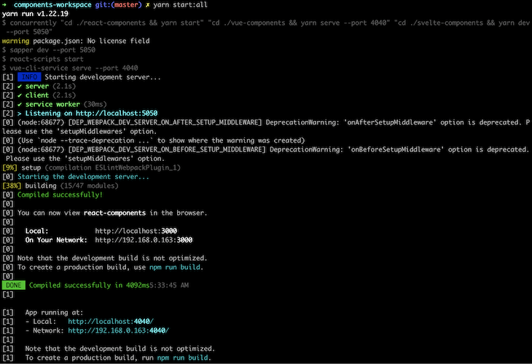Click the http://localhost:5050 listening URL
The image size is (532, 364).
(x=117, y=113)
